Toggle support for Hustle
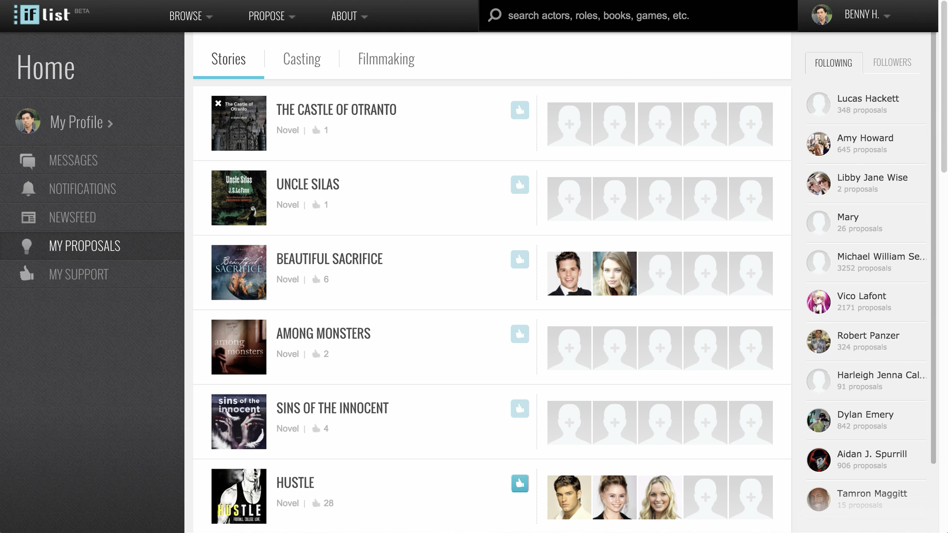 tap(520, 483)
